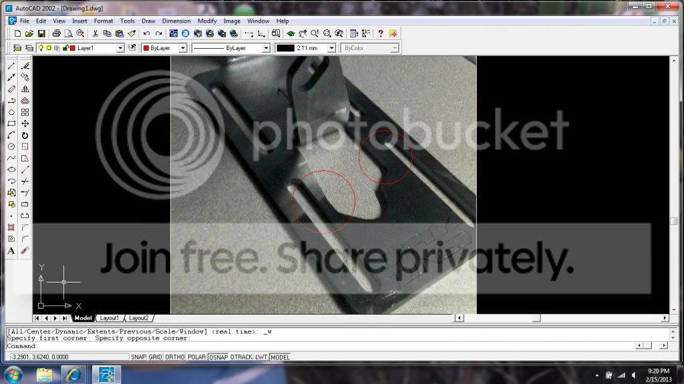The height and width of the screenshot is (384, 684).
Task: Toggle ORTHO mode in status bar
Action: pos(175,357)
